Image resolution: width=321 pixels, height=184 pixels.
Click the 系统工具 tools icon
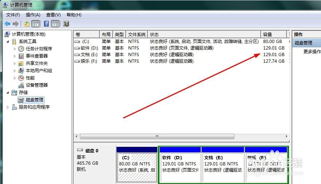pos(14,42)
